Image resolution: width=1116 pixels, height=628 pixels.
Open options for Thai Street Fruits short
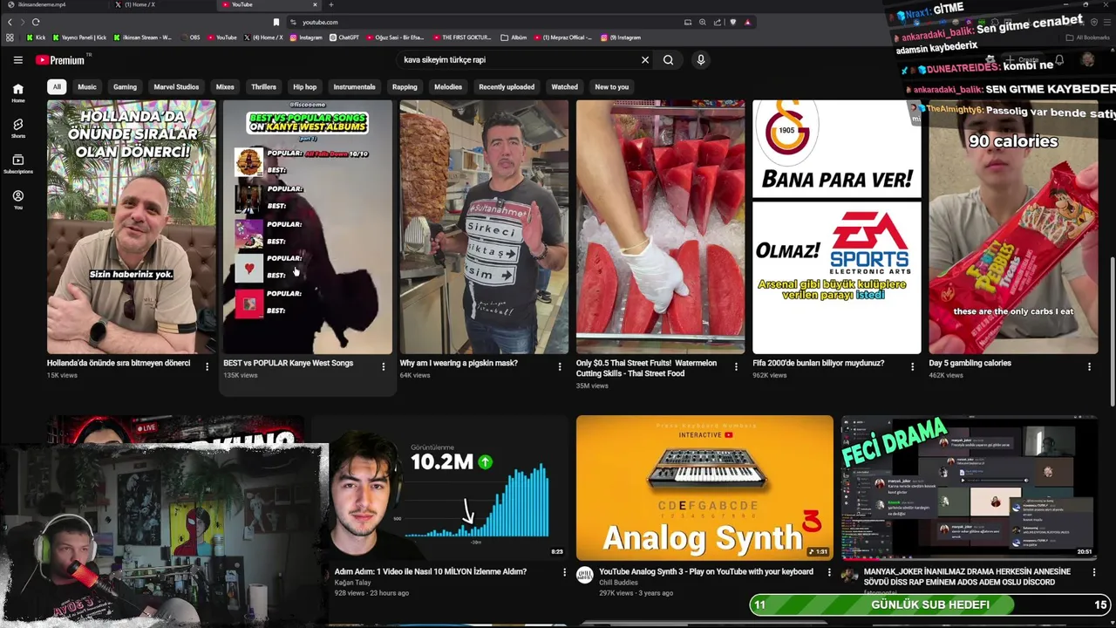tap(736, 366)
